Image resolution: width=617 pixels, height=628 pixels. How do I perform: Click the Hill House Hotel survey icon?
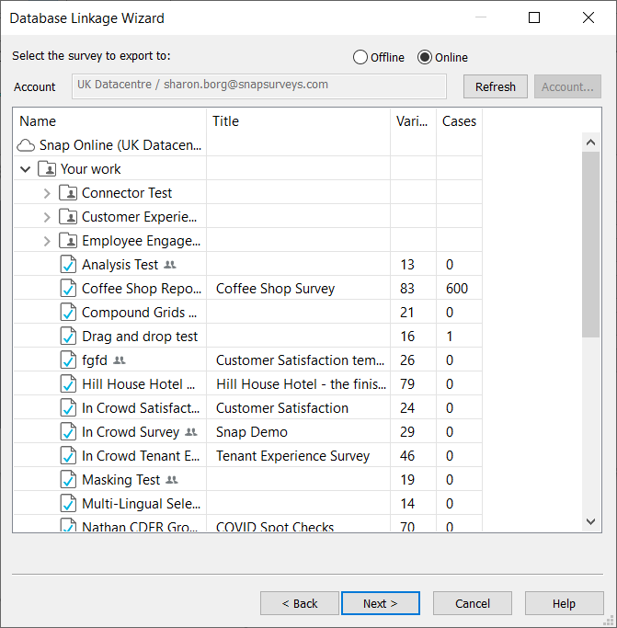68,384
